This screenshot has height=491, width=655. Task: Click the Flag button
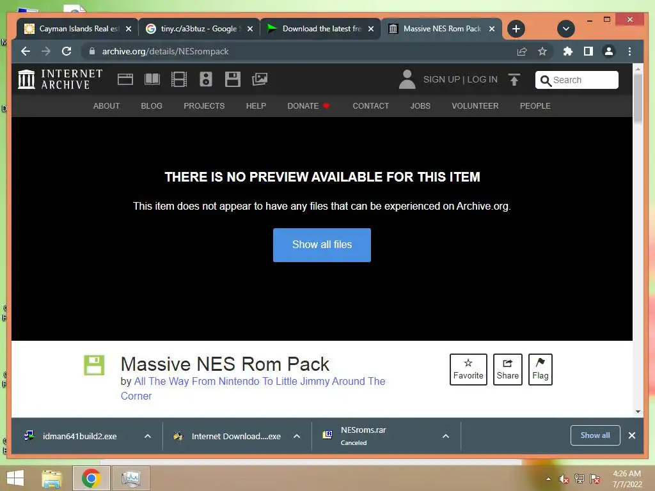pos(540,370)
